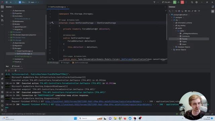Screen dimensions: 215x121
Task: Stop the running TFA.API with red button
Action: coord(182,2)
